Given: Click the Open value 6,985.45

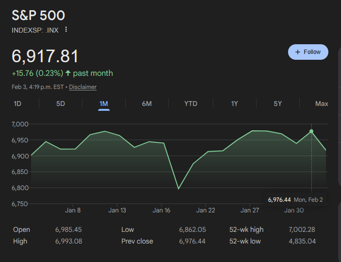Looking at the screenshot, I should (68, 229).
